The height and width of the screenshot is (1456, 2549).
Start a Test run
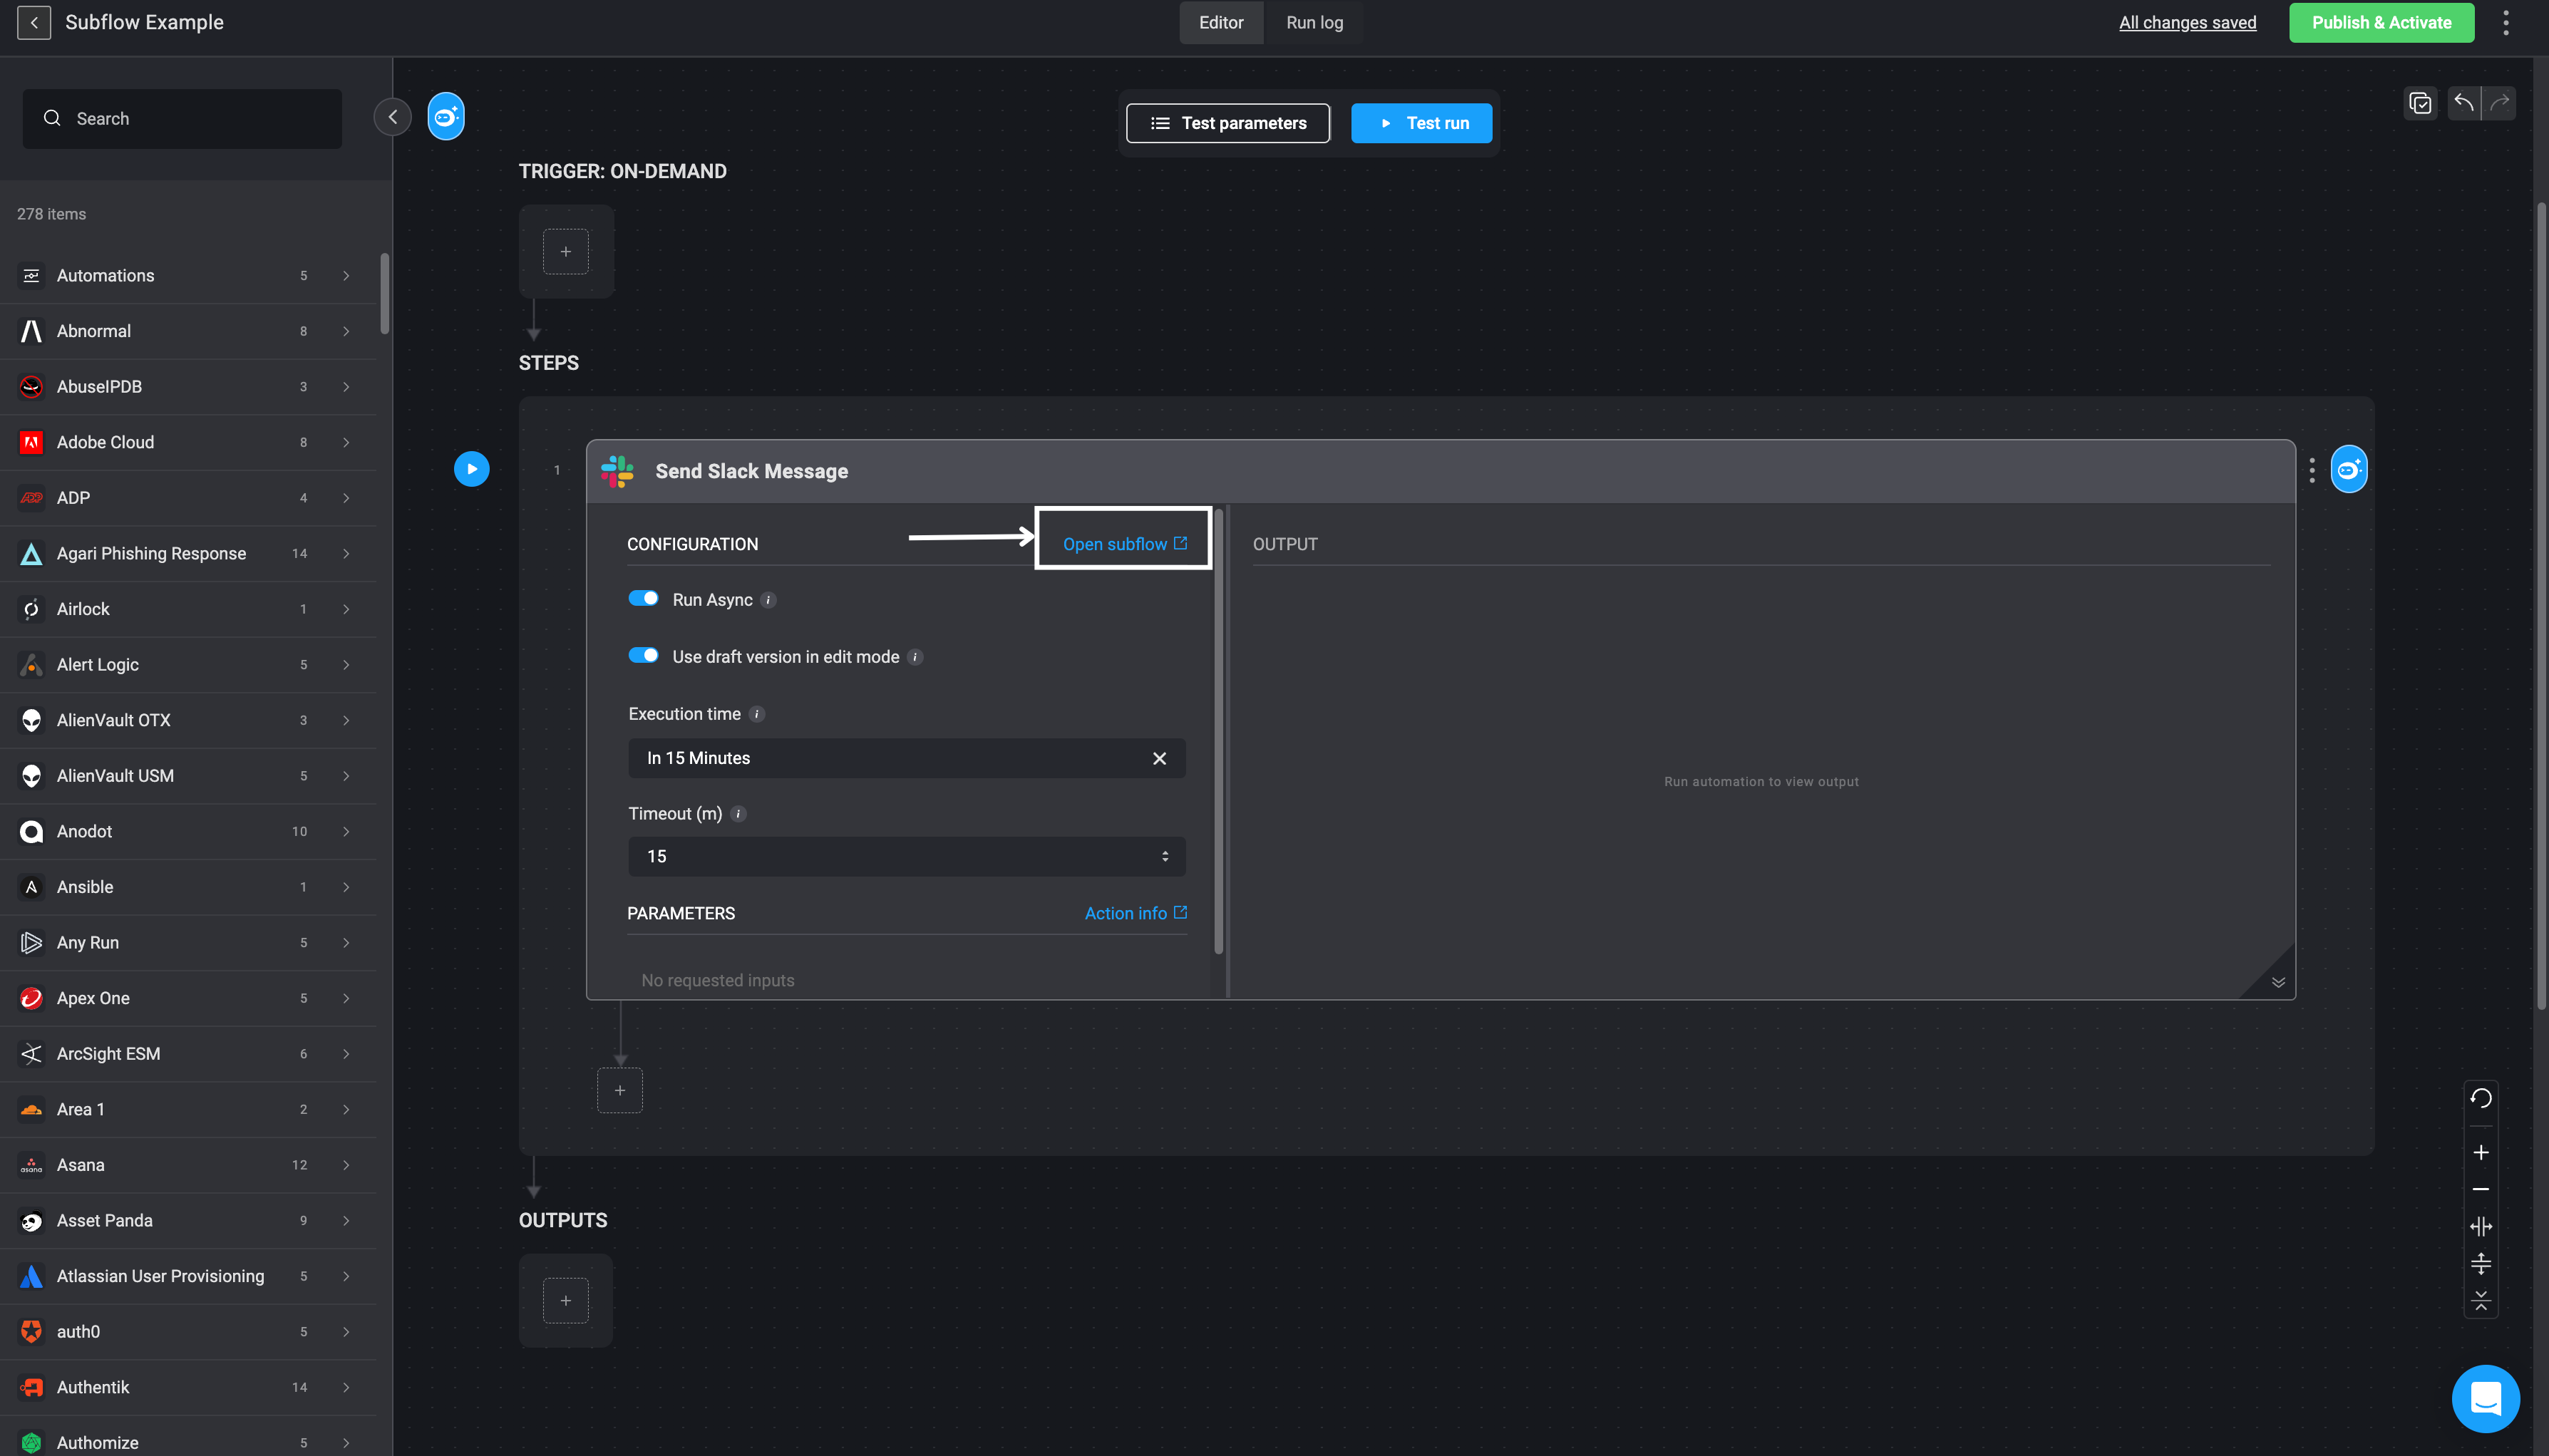[1421, 123]
